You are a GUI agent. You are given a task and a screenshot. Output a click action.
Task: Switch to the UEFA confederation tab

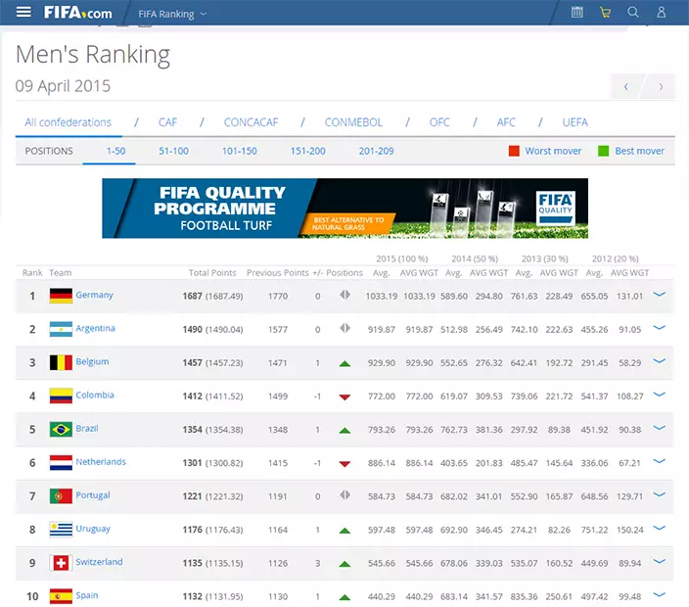tap(574, 122)
